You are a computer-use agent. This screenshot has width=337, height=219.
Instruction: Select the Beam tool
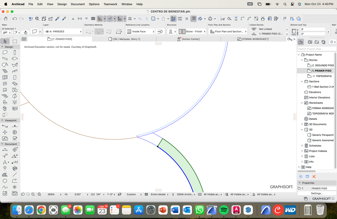coord(5,59)
